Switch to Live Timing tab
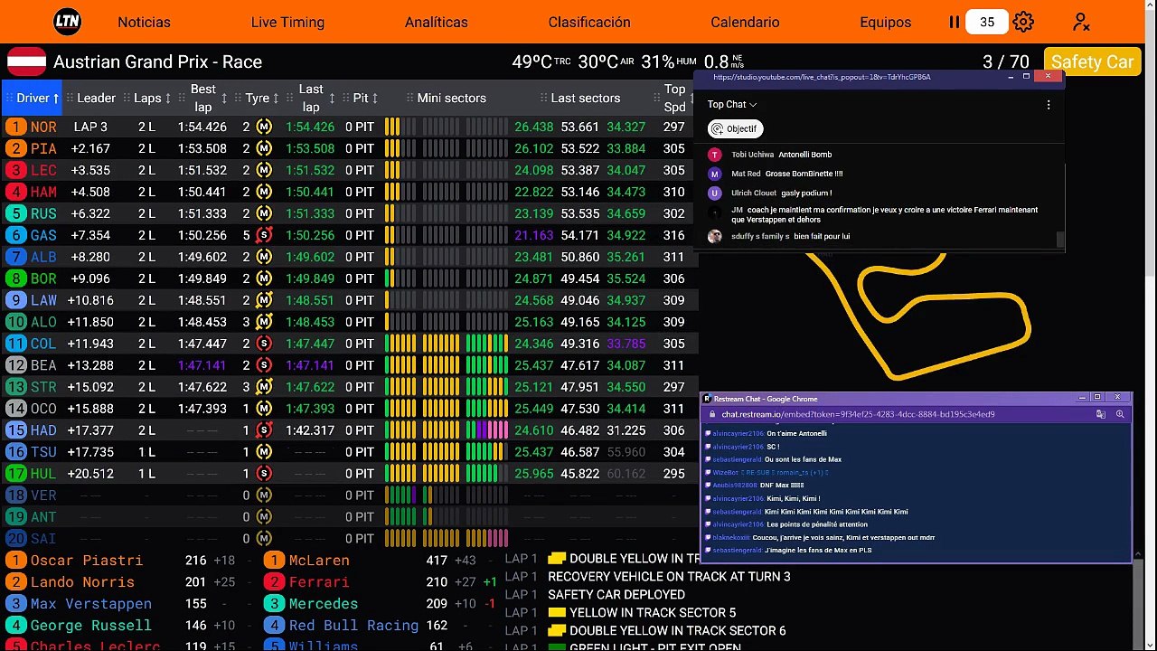The width and height of the screenshot is (1157, 651). (x=287, y=22)
